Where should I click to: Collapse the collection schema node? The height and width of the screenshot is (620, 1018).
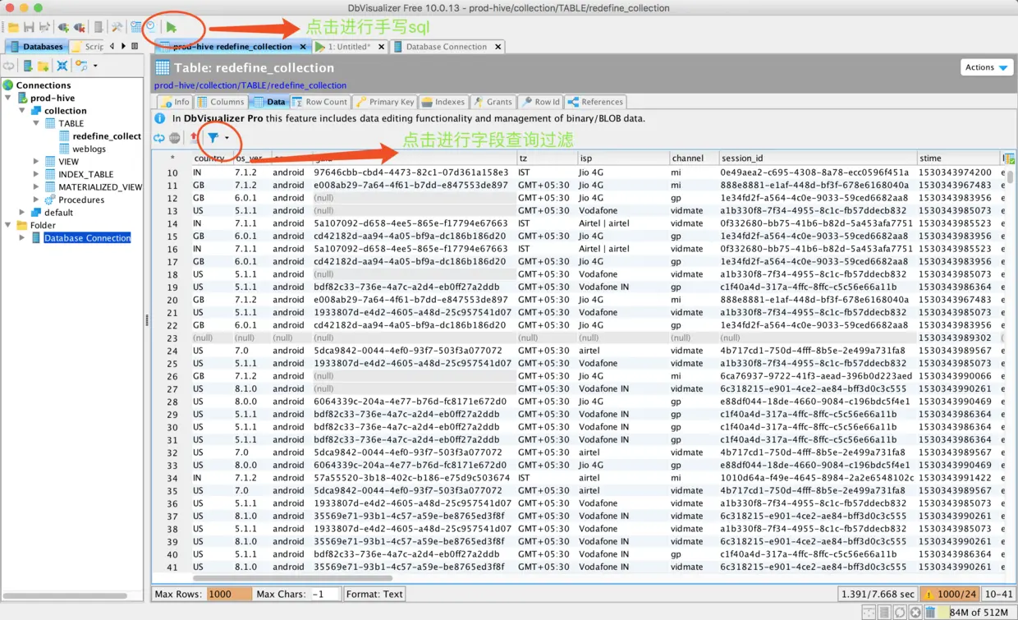tap(23, 111)
